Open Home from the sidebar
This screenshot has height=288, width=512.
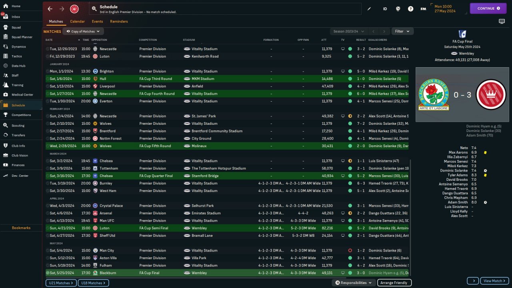coord(21,6)
